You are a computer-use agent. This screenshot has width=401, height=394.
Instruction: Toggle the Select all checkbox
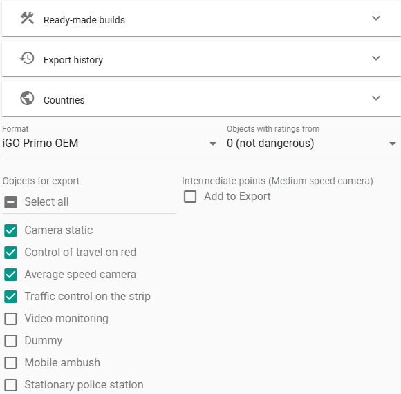point(10,202)
